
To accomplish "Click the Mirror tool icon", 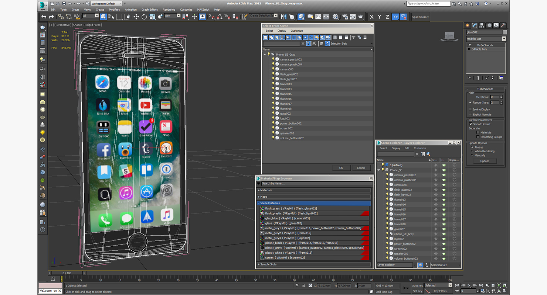I will [284, 17].
